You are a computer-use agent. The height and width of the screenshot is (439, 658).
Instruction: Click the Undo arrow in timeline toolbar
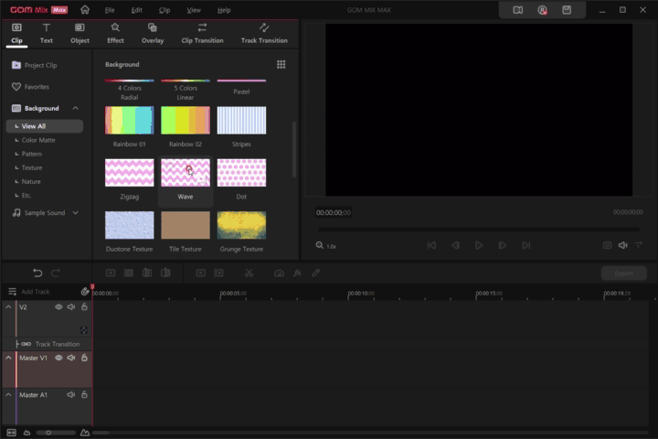tap(37, 273)
